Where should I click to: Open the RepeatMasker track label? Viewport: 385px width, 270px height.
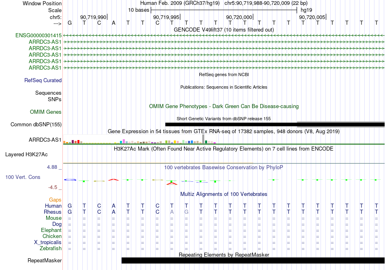click(x=45, y=260)
